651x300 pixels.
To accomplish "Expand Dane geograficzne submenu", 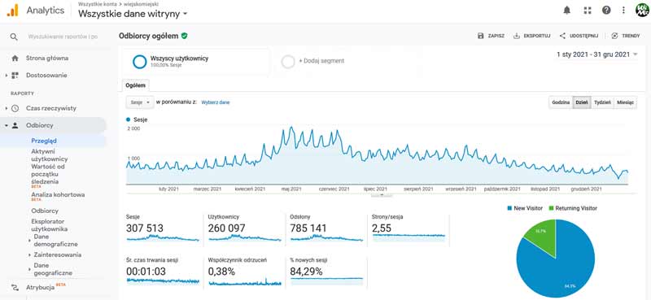I will click(29, 269).
